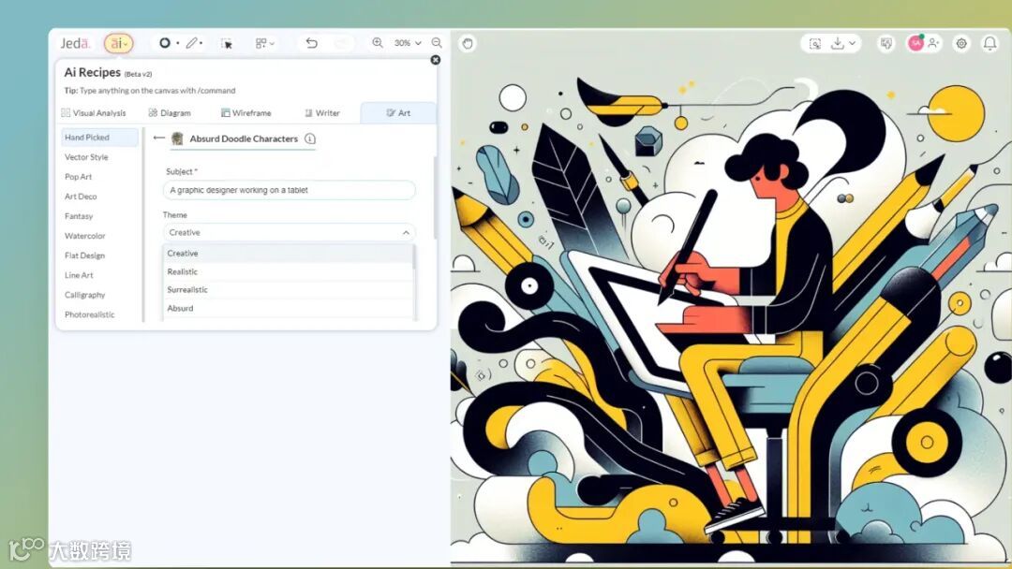Switch to the Visual Analysis tab
This screenshot has width=1012, height=569.
click(x=94, y=112)
